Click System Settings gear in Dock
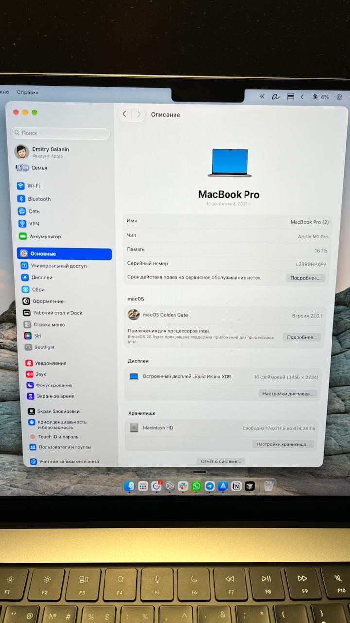This screenshot has width=350, height=623. tap(170, 486)
